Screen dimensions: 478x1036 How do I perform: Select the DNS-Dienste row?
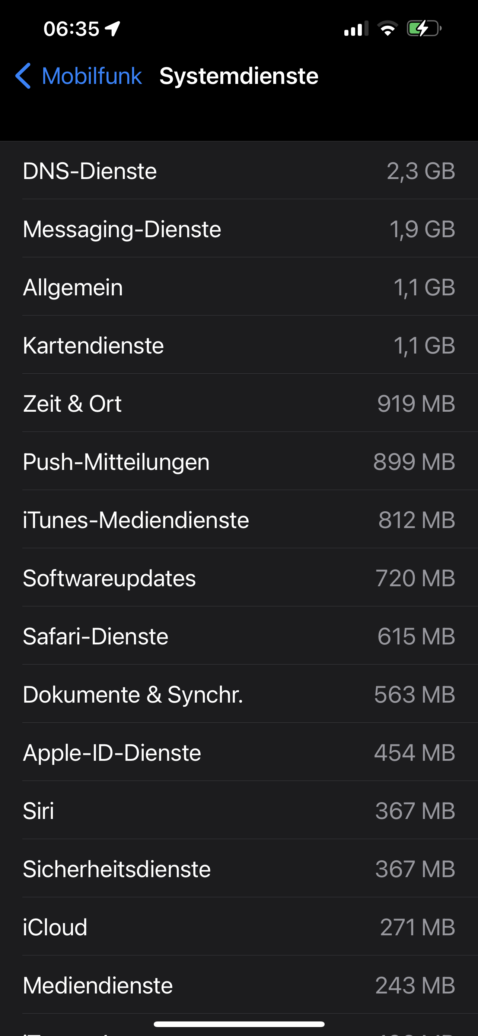click(239, 170)
